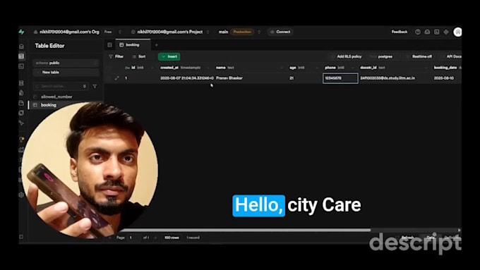Open docotr_id column header menu arrow
The image size is (480, 270).
click(426, 68)
